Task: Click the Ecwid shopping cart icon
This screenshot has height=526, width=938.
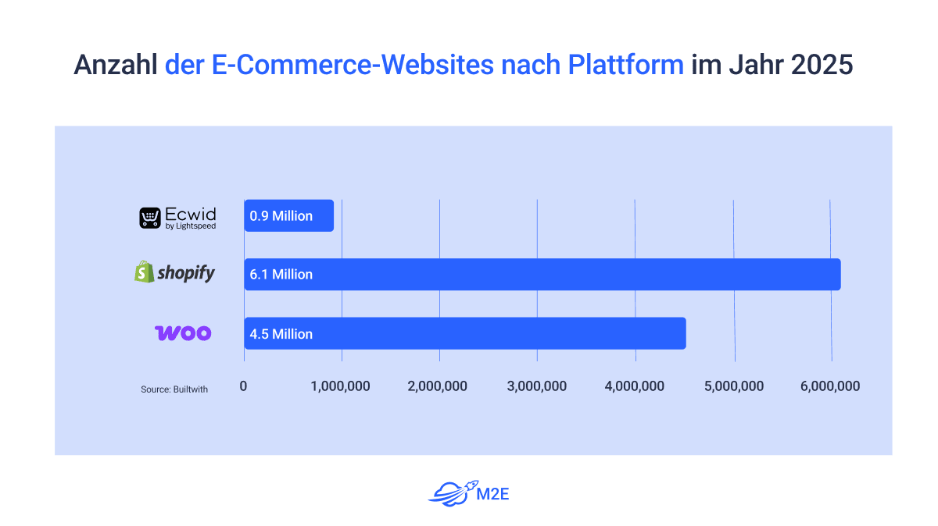Action: (x=150, y=218)
